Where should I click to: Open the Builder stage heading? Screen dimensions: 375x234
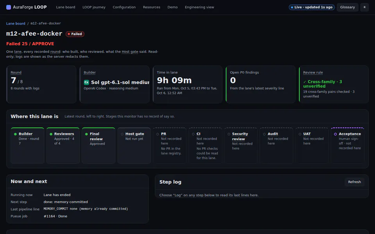pos(26,134)
